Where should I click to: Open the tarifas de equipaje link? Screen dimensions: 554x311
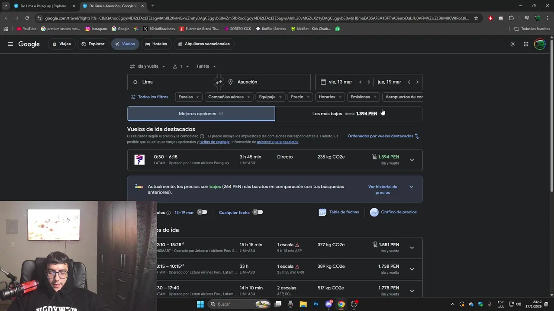tap(214, 142)
